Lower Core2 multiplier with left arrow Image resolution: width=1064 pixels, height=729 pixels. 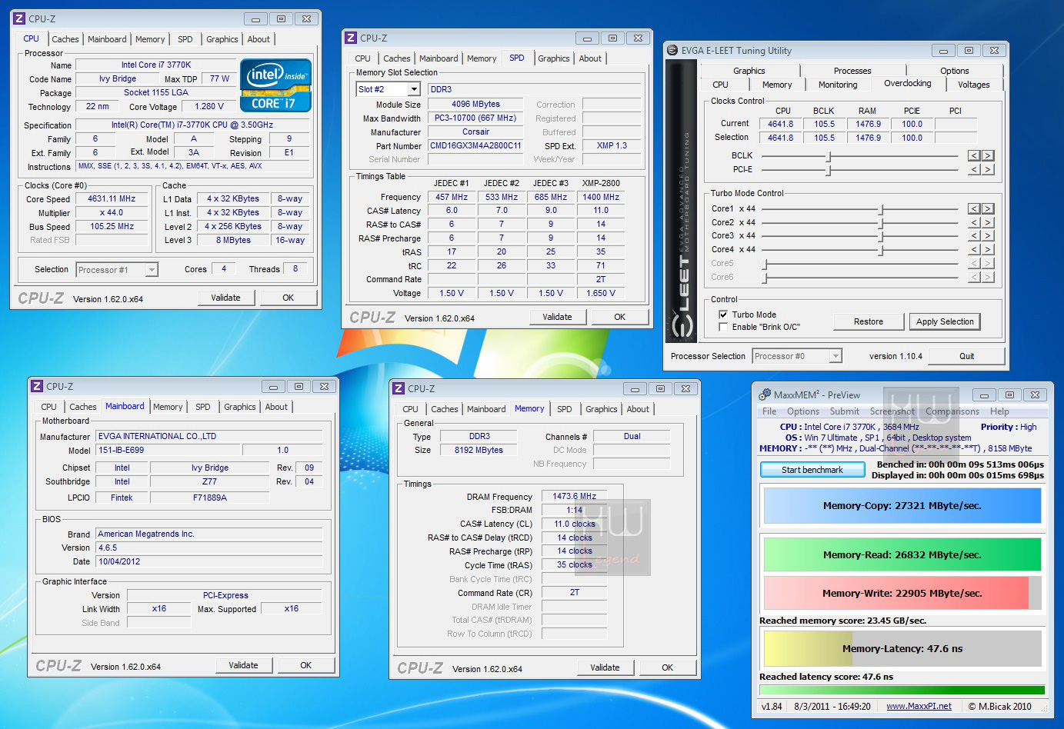[x=974, y=222]
